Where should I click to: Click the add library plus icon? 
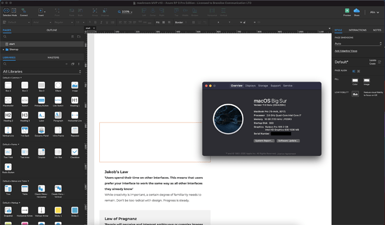[x=66, y=64]
